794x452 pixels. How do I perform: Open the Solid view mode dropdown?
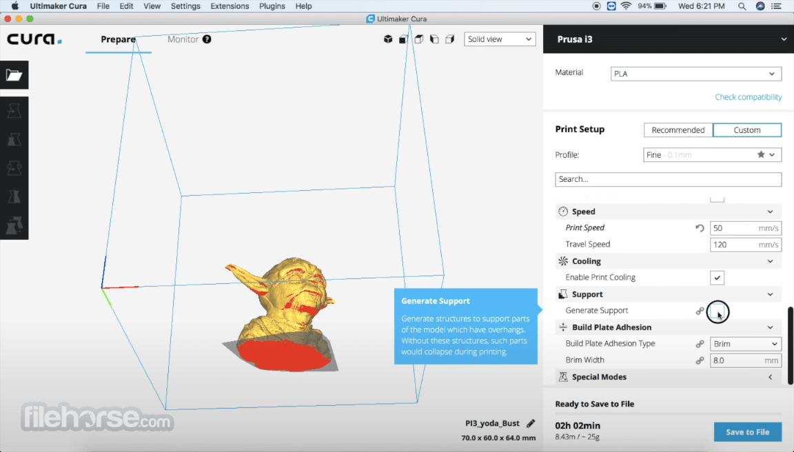(x=500, y=39)
